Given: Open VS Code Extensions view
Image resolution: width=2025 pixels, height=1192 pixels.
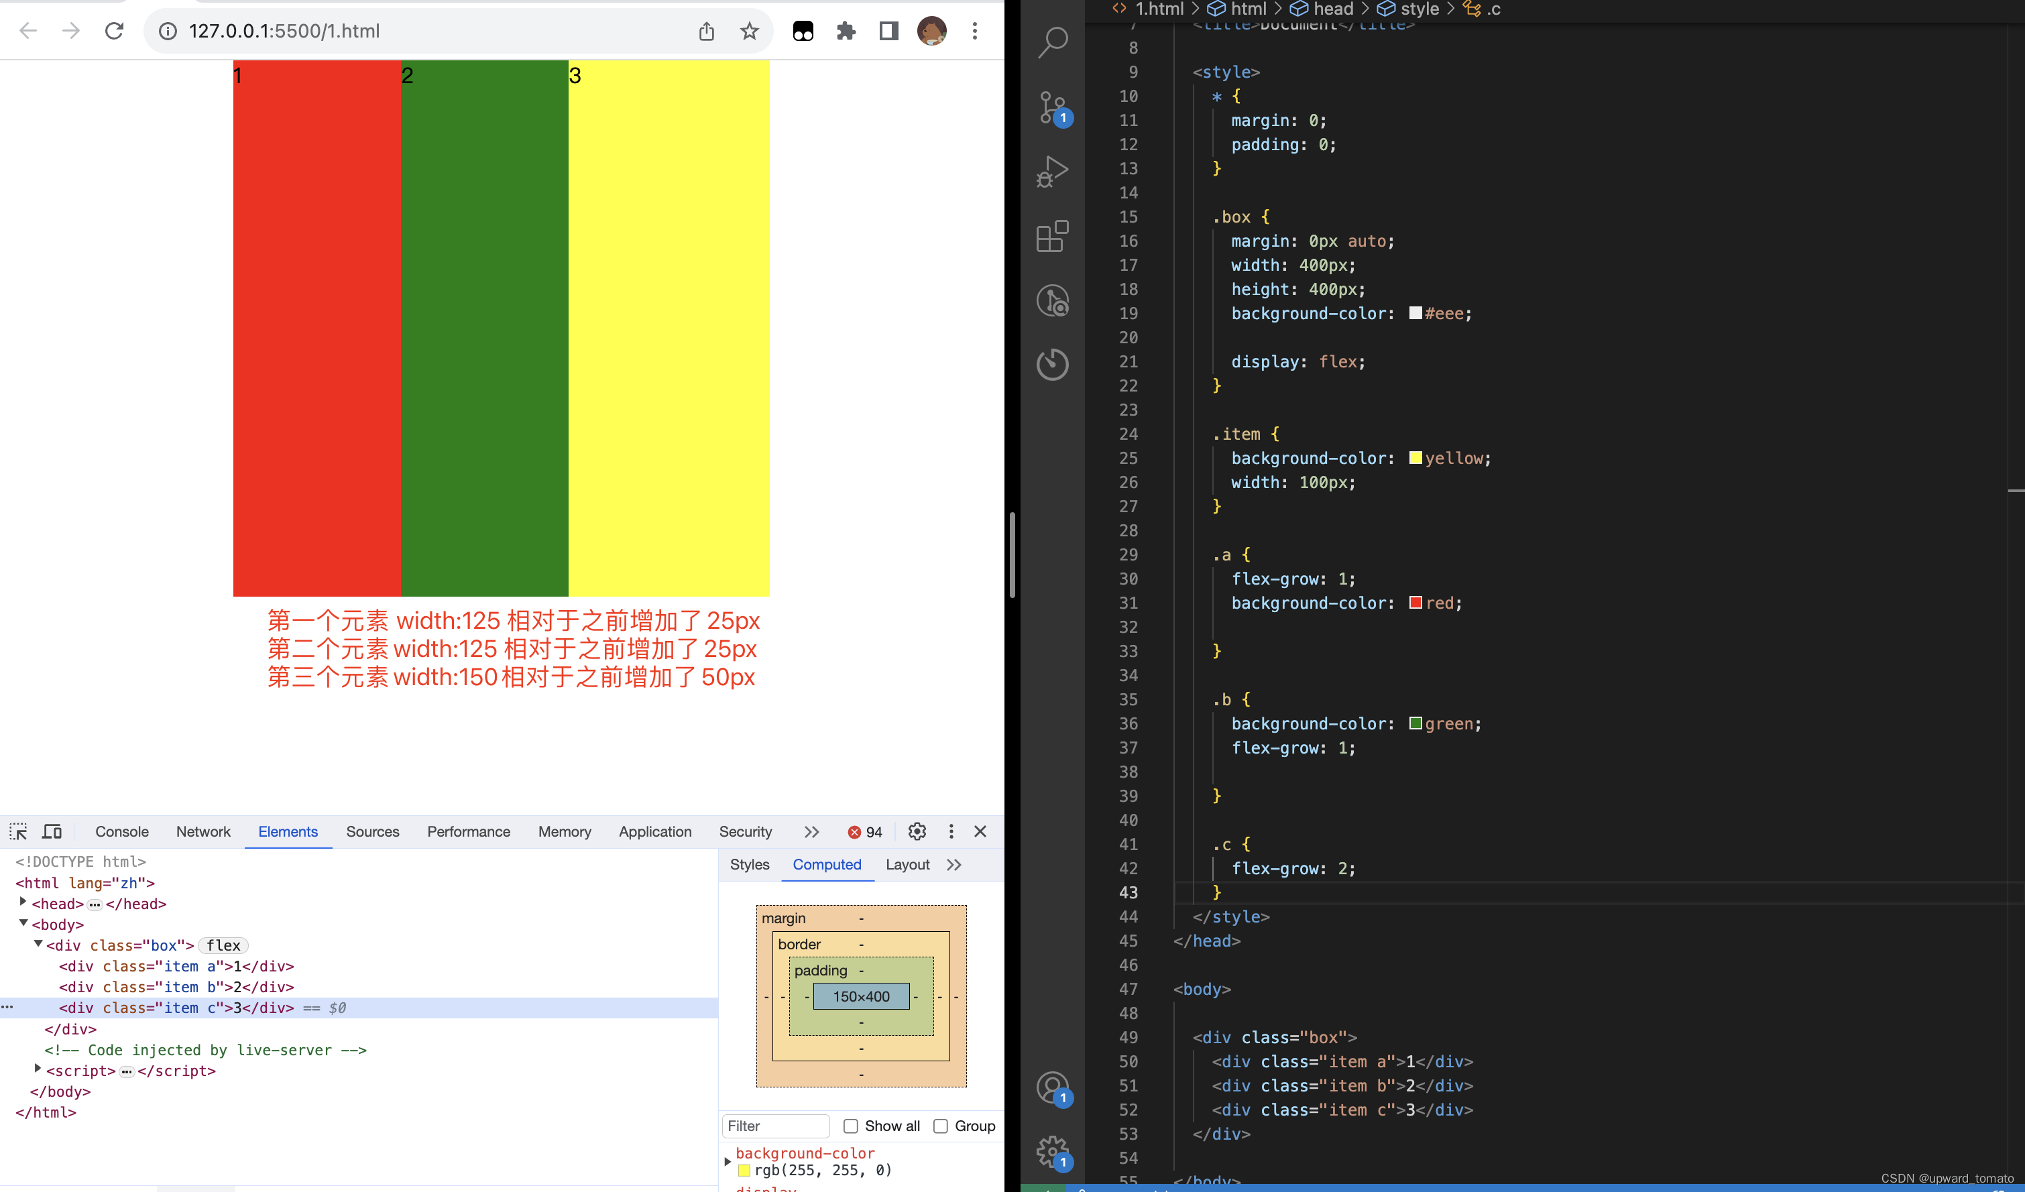Looking at the screenshot, I should (x=1052, y=236).
